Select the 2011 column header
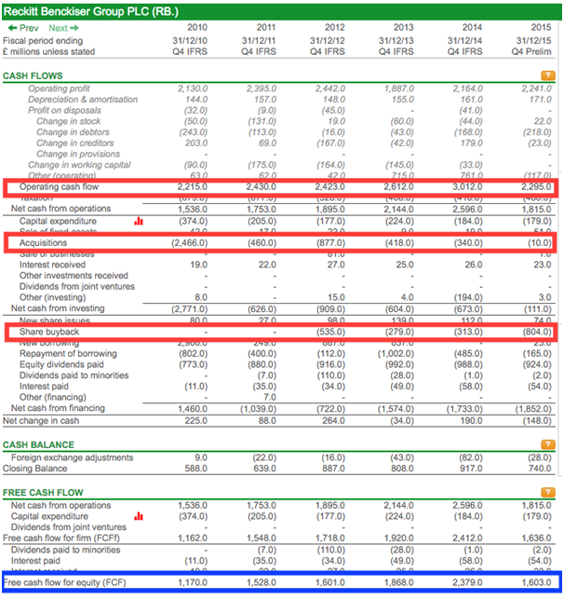This screenshot has height=600, width=564. click(266, 28)
